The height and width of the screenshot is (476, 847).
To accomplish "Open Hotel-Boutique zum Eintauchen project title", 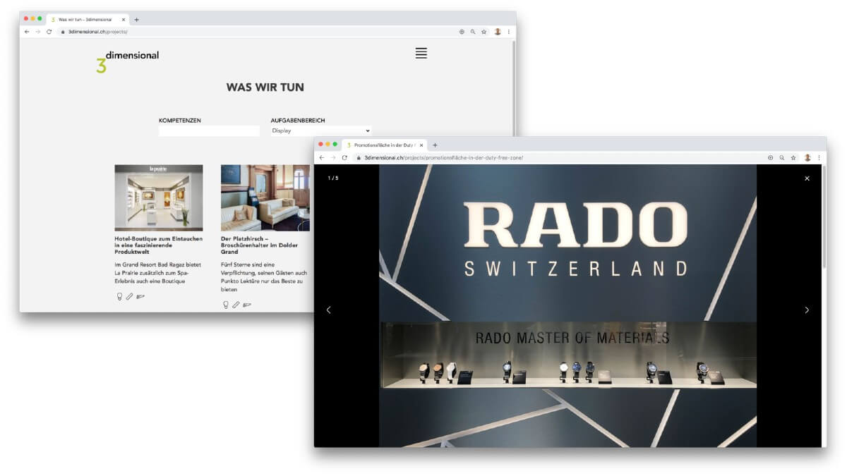I will 158,245.
